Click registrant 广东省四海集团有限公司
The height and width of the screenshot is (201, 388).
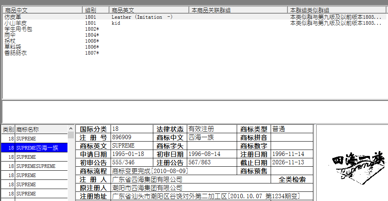pos(191,179)
